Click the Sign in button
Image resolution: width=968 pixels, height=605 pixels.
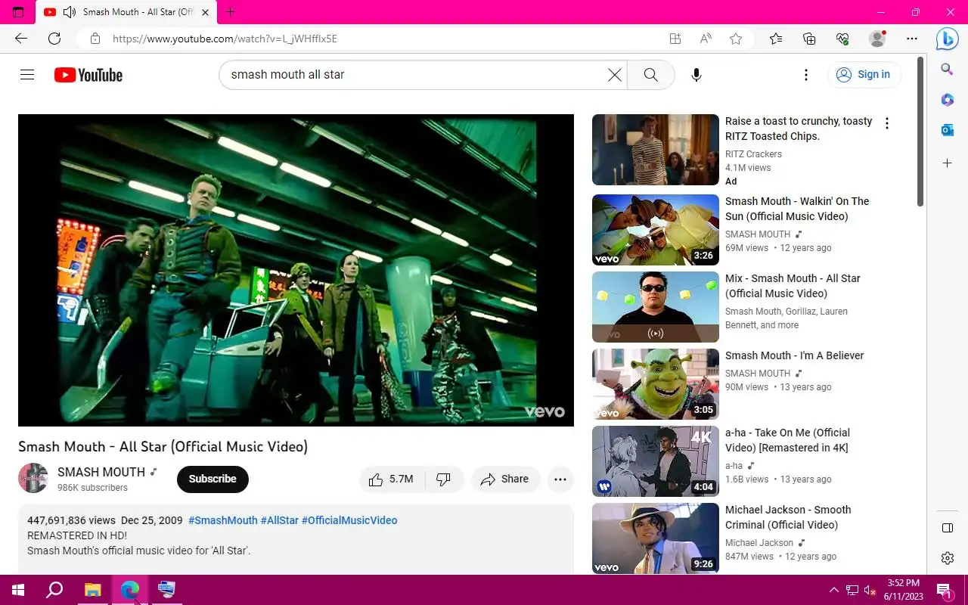click(x=864, y=74)
